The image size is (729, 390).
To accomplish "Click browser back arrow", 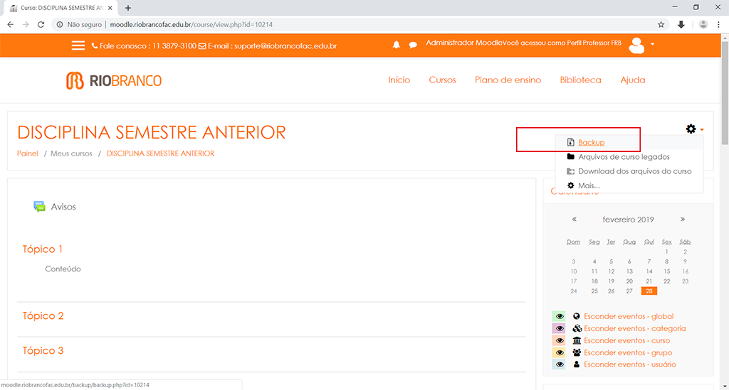I will tap(10, 25).
